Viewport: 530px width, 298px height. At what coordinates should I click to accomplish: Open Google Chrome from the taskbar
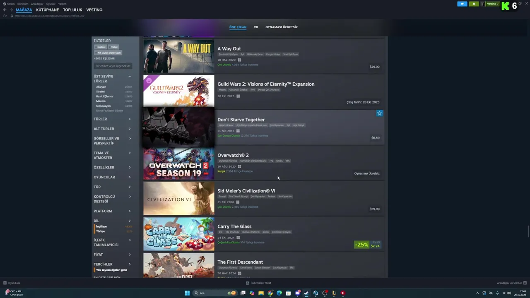coord(270,293)
